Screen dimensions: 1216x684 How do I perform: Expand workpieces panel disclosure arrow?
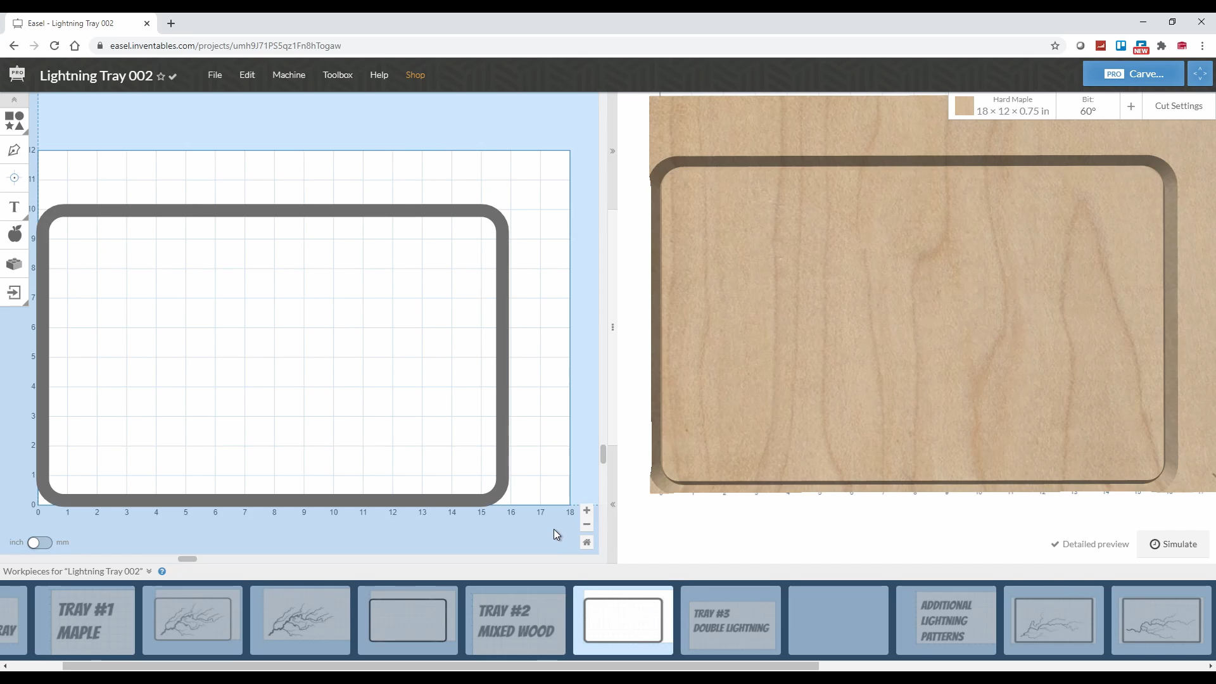tap(149, 571)
